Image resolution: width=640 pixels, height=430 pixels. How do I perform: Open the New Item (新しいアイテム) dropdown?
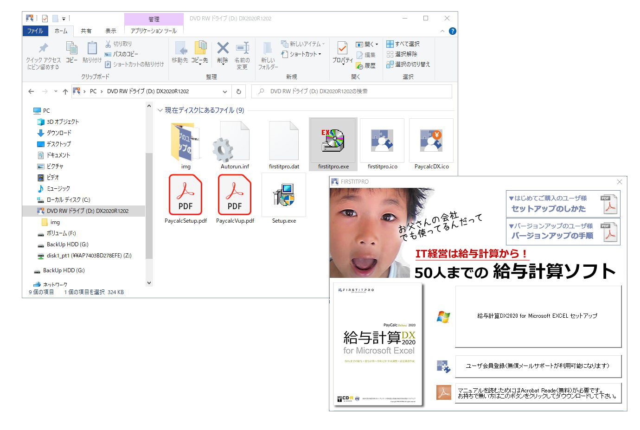[x=303, y=44]
